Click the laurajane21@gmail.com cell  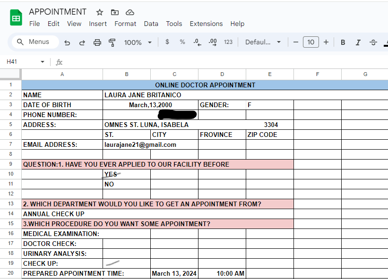[150, 144]
